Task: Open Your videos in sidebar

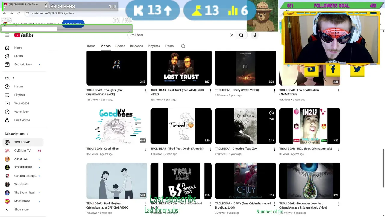Action: 21,103
